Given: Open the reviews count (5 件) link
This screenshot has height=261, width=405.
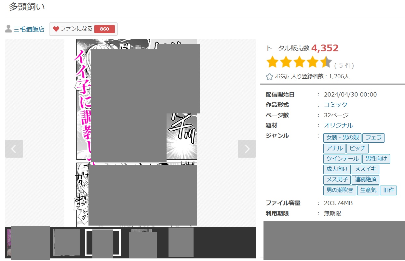Looking at the screenshot, I should (x=344, y=65).
